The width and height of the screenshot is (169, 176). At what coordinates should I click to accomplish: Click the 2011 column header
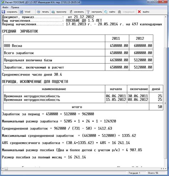click(116, 38)
